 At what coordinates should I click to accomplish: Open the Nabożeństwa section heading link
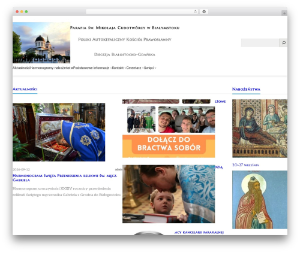[246, 89]
